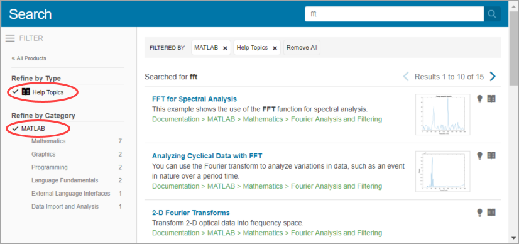Click lightbulb icon for Analyzing Cyclical Data
This screenshot has width=519, height=244.
point(479,155)
